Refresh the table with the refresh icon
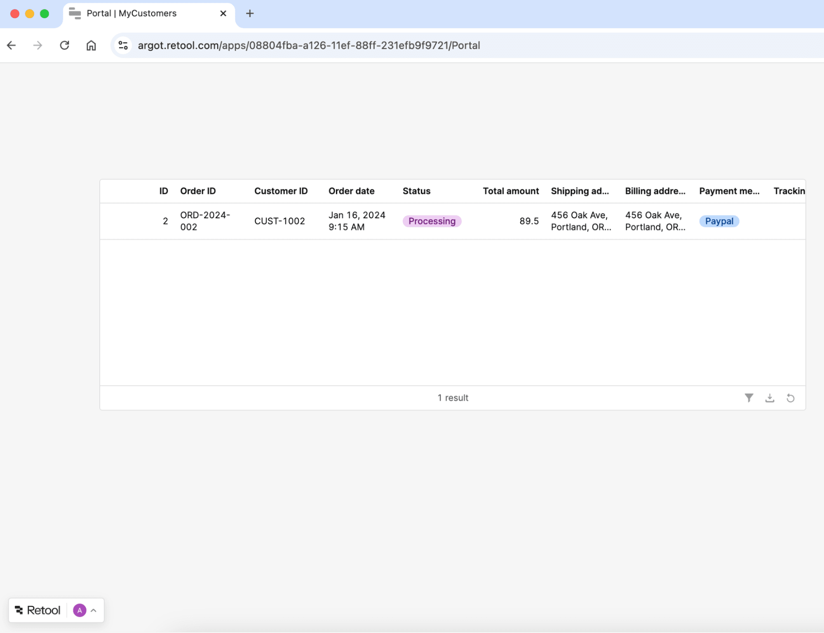Image resolution: width=824 pixels, height=633 pixels. click(x=790, y=398)
